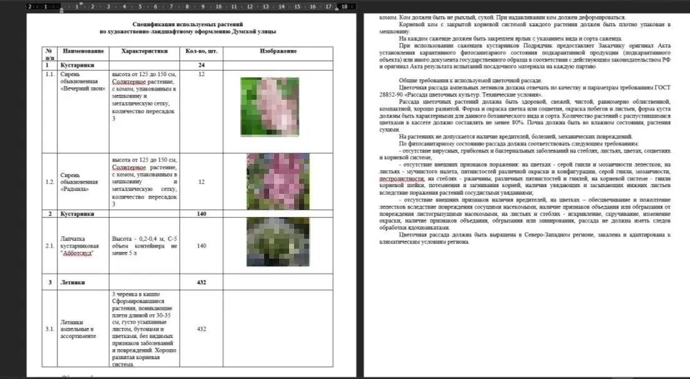Click the characteristics text of row 1.1
This screenshot has height=379, width=690.
[144, 96]
